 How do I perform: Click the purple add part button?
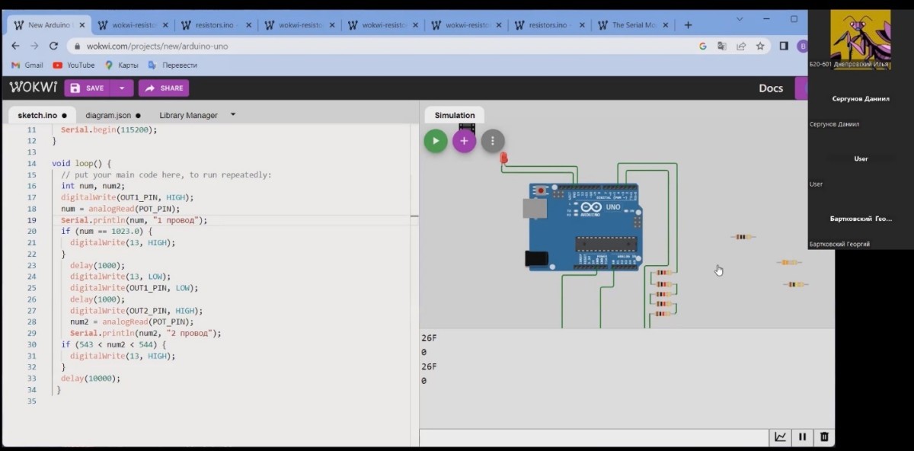pyautogui.click(x=464, y=141)
